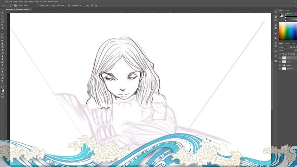Click the toolbox foreground color swatch

pyautogui.click(x=2, y=89)
